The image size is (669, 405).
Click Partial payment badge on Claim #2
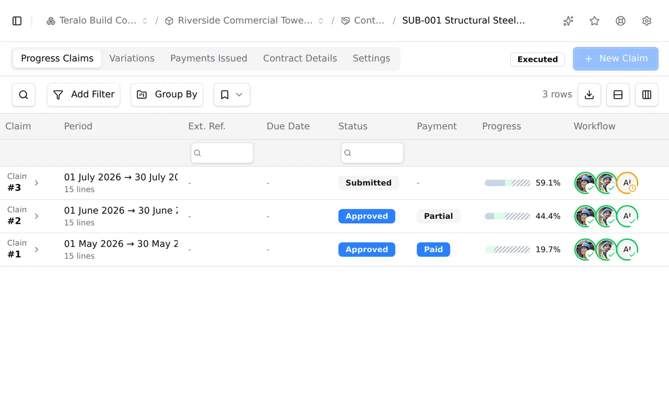click(439, 216)
